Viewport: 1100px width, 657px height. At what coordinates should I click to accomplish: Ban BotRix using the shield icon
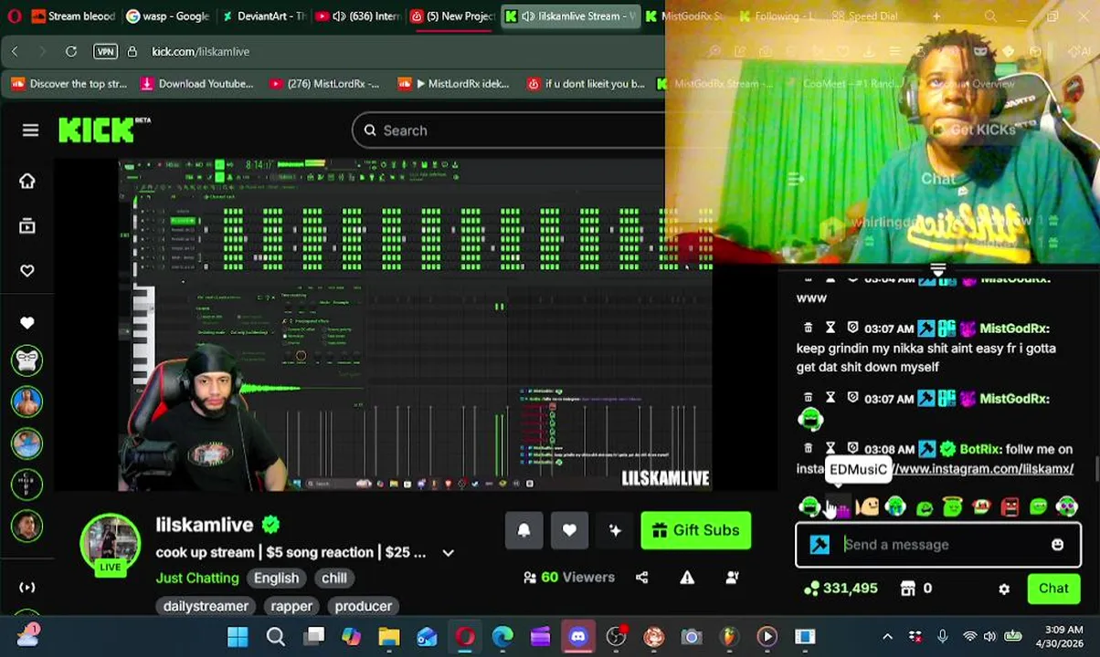852,448
